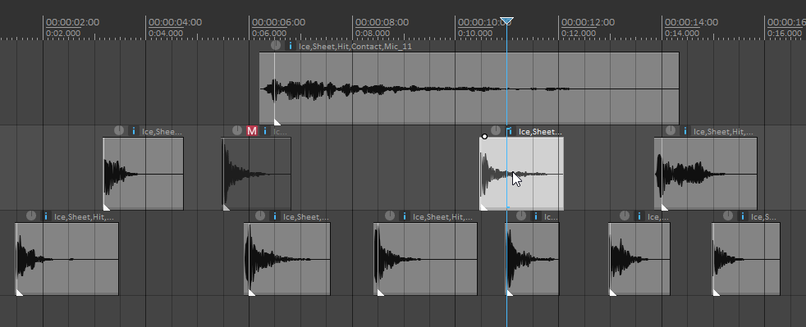Click name label of the selected highlighted clip
This screenshot has height=327, width=806.
(540, 131)
